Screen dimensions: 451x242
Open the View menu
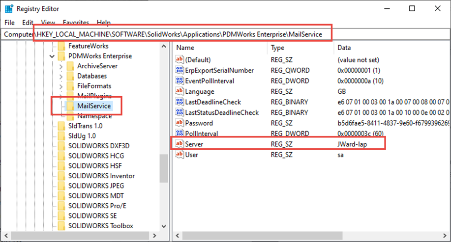pyautogui.click(x=48, y=23)
